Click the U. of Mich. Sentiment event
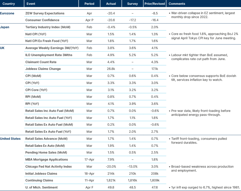 click(41, 187)
